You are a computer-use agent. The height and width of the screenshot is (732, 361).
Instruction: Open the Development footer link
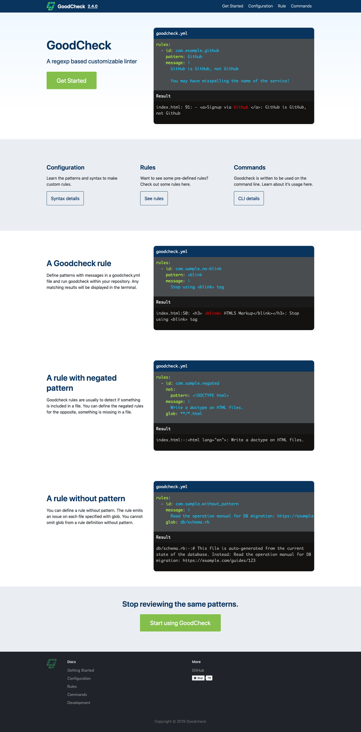tap(79, 703)
